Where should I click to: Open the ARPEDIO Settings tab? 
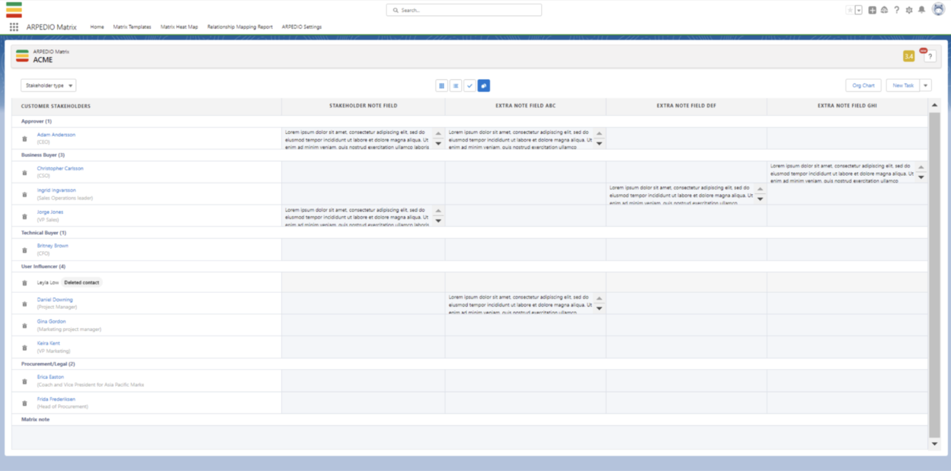point(302,27)
